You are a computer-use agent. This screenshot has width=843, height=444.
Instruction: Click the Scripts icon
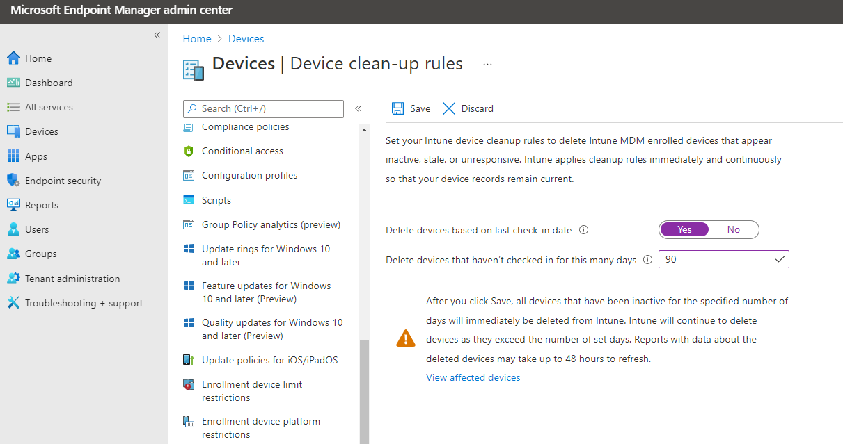click(x=188, y=200)
